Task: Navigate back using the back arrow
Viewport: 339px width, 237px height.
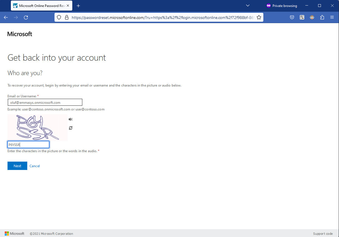Action: [x=6, y=17]
